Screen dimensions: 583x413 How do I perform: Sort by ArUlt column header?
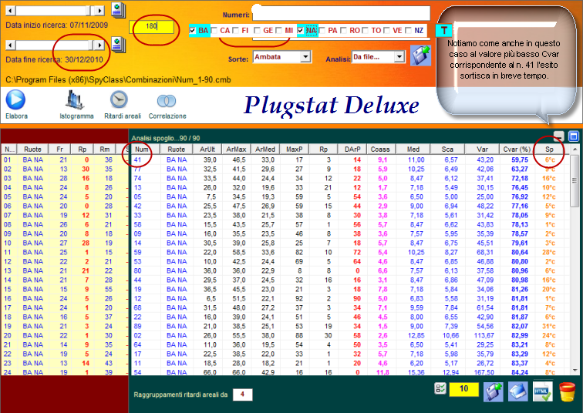pos(207,149)
